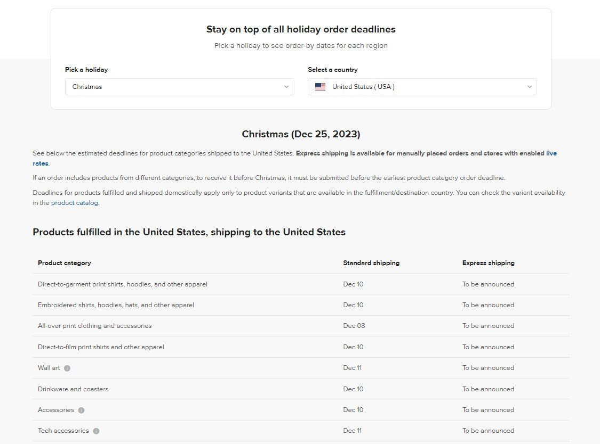Click the Embroidered shirts category entry
Viewport: 600px width, 444px height.
pos(115,305)
